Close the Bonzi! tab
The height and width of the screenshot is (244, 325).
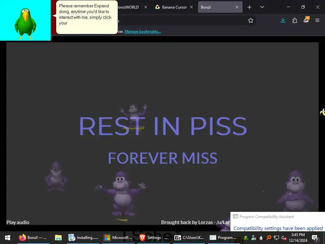point(237,7)
